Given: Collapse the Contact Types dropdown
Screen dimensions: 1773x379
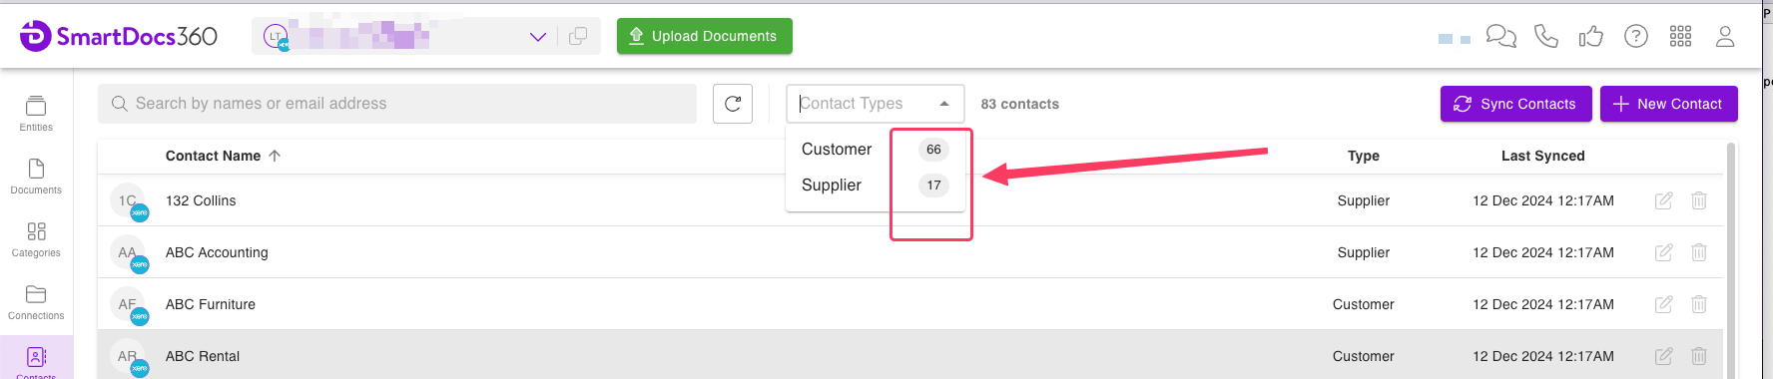Looking at the screenshot, I should tap(944, 104).
